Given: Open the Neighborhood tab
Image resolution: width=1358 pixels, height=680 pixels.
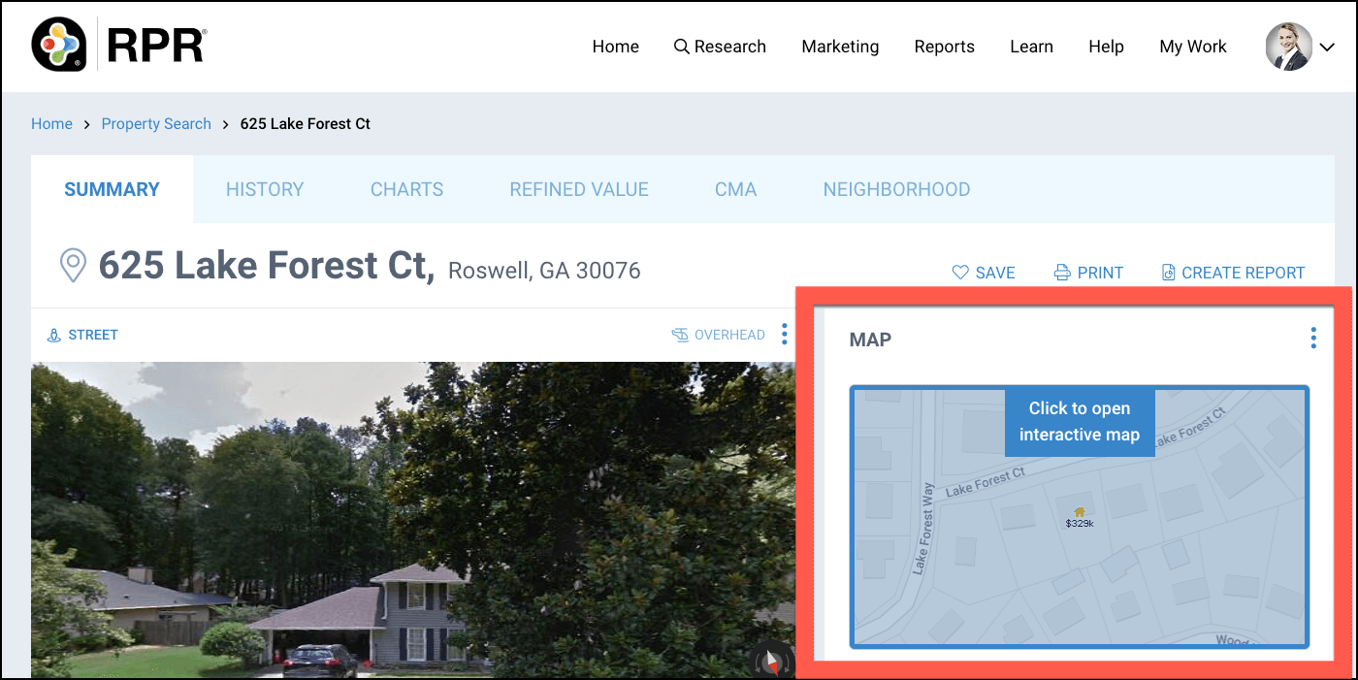Looking at the screenshot, I should [896, 189].
